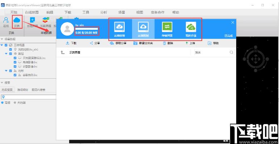The image size is (279, 144).
Task: Toggle the 三维场景 checkbox
Action: click(6, 45)
